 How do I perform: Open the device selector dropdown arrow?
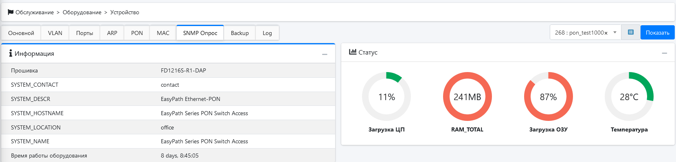[x=615, y=33]
